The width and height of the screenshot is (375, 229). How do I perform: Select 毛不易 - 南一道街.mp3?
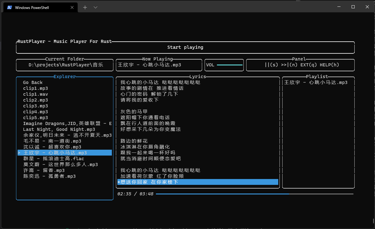click(x=52, y=141)
